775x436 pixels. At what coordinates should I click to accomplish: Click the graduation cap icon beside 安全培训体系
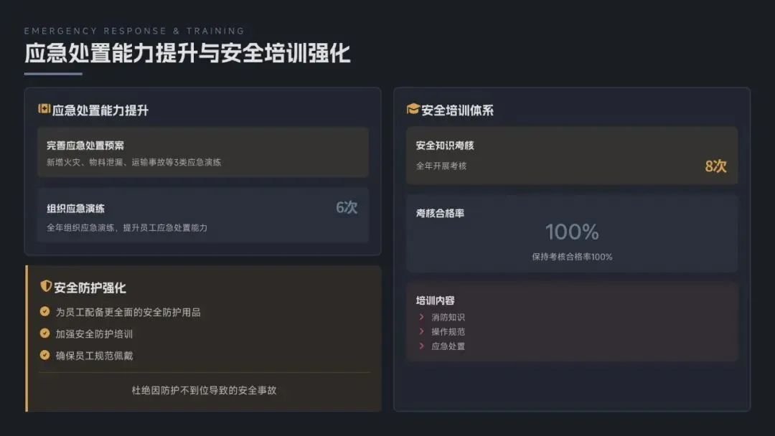(x=413, y=109)
